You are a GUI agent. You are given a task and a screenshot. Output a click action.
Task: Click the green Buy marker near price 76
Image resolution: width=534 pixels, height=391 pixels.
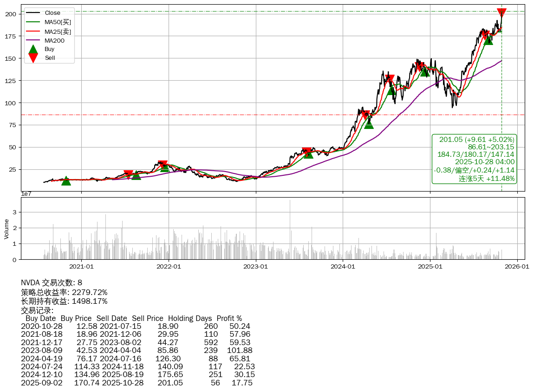coord(369,124)
